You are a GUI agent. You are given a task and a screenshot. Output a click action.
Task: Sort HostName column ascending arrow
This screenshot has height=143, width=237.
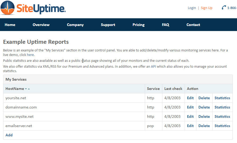29,89
